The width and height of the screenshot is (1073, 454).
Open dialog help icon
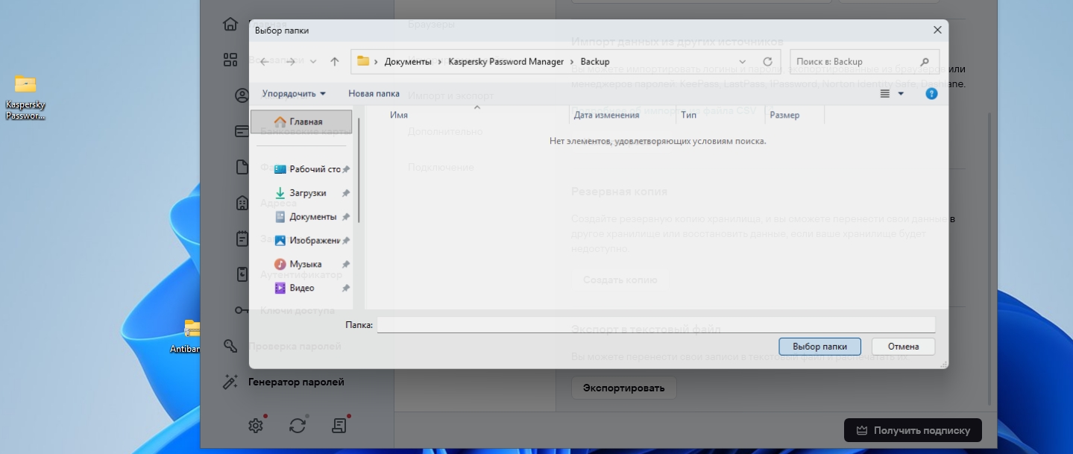931,94
